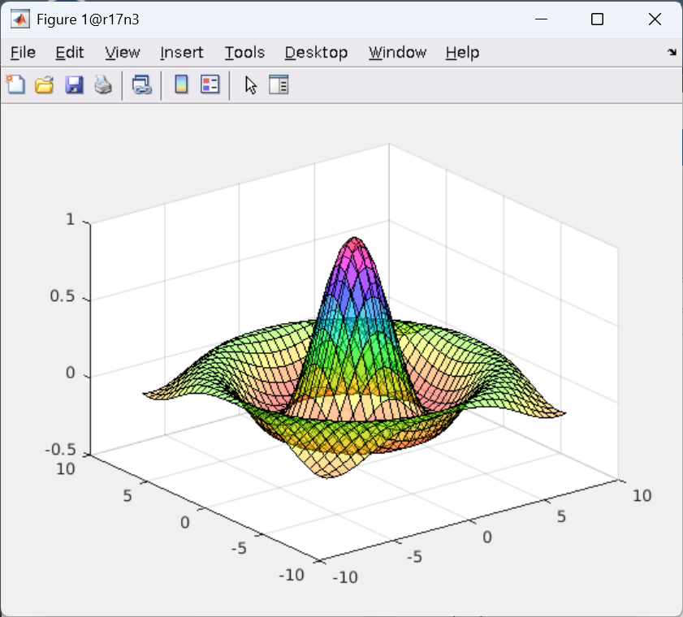
Task: Toggle the Link Plot toolbar button
Action: [142, 84]
